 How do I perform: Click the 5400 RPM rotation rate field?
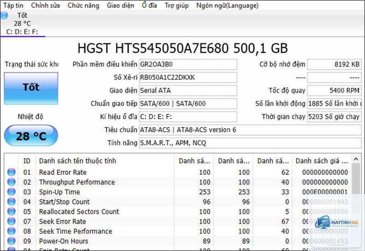[334, 90]
